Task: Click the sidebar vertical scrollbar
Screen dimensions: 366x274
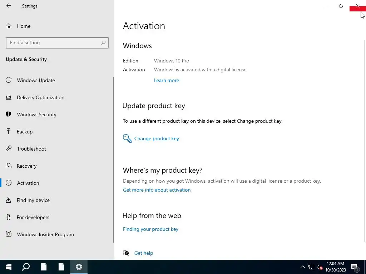Action: pyautogui.click(x=113, y=159)
